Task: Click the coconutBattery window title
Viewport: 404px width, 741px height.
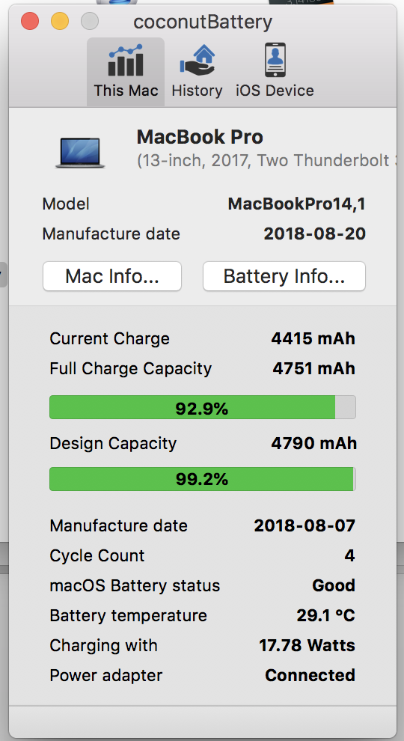Action: [203, 22]
